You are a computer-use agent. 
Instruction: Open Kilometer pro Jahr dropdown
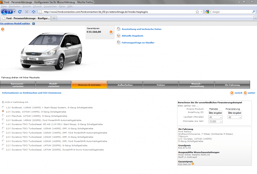[215, 121]
